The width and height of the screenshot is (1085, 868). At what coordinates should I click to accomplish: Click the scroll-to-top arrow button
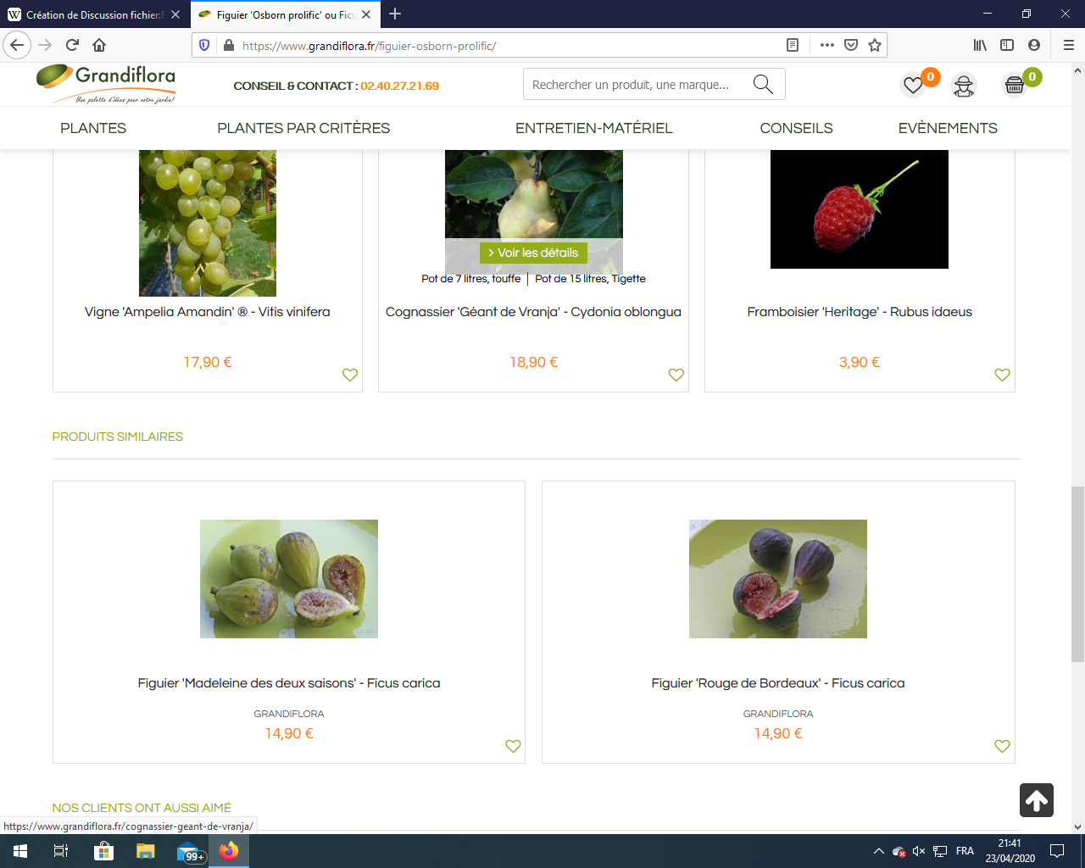click(1036, 800)
